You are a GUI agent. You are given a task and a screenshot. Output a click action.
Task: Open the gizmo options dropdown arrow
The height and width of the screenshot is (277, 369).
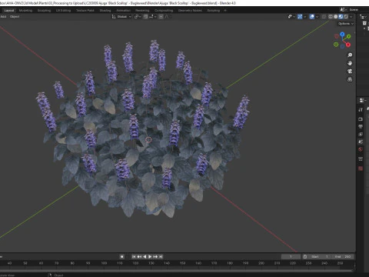[305, 17]
